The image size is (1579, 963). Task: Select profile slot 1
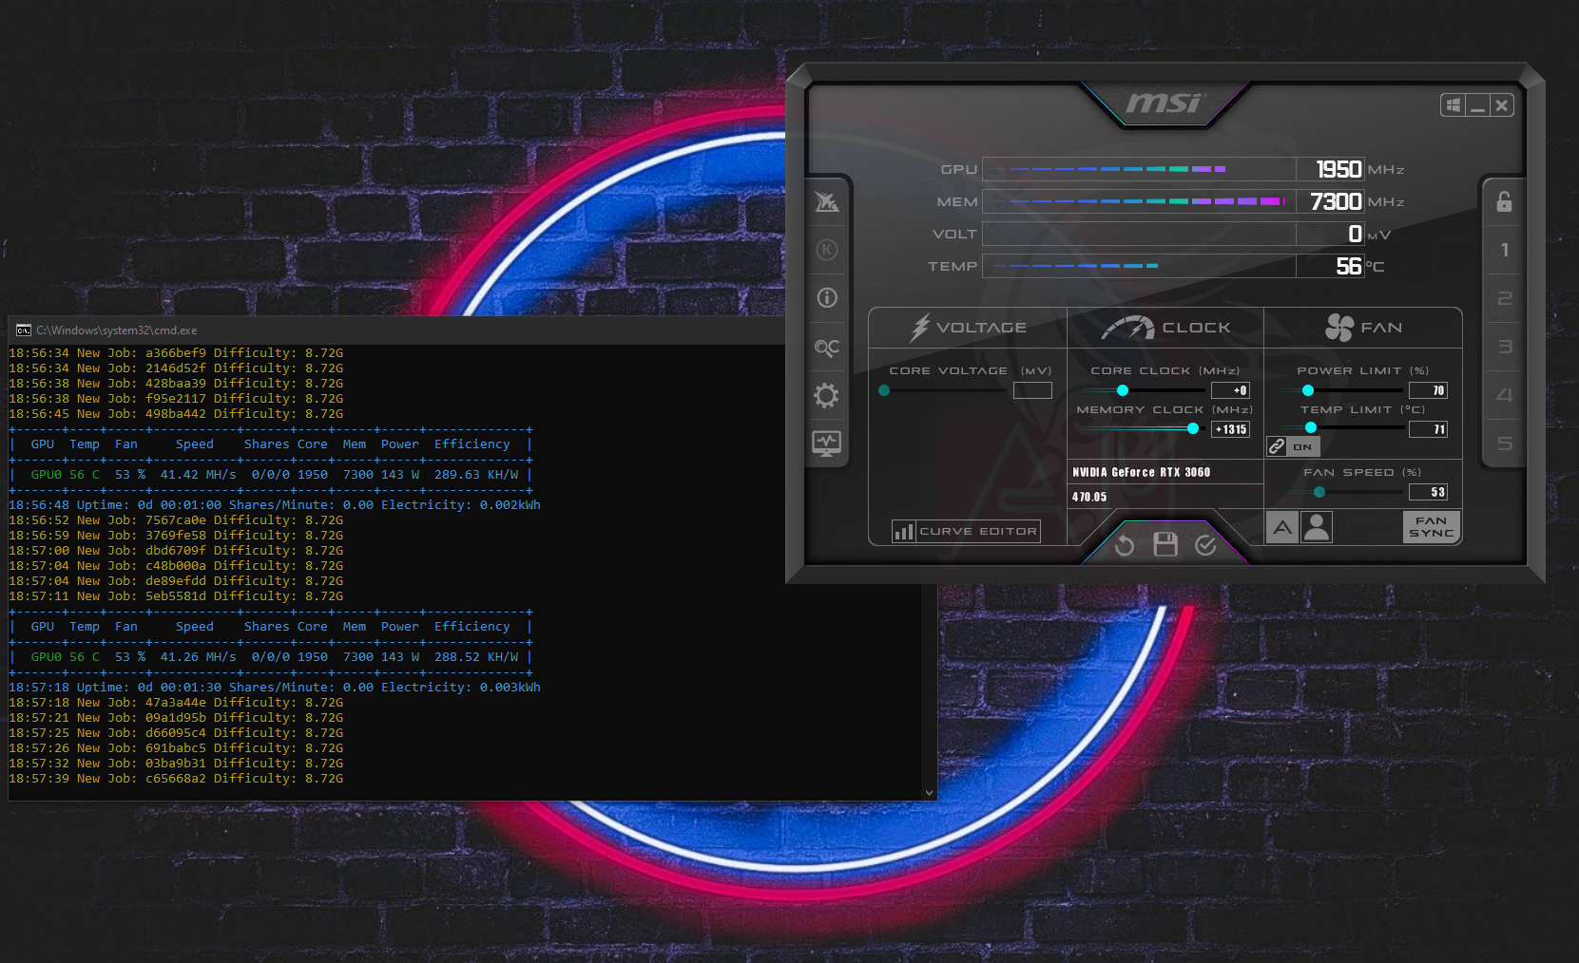pyautogui.click(x=1504, y=250)
